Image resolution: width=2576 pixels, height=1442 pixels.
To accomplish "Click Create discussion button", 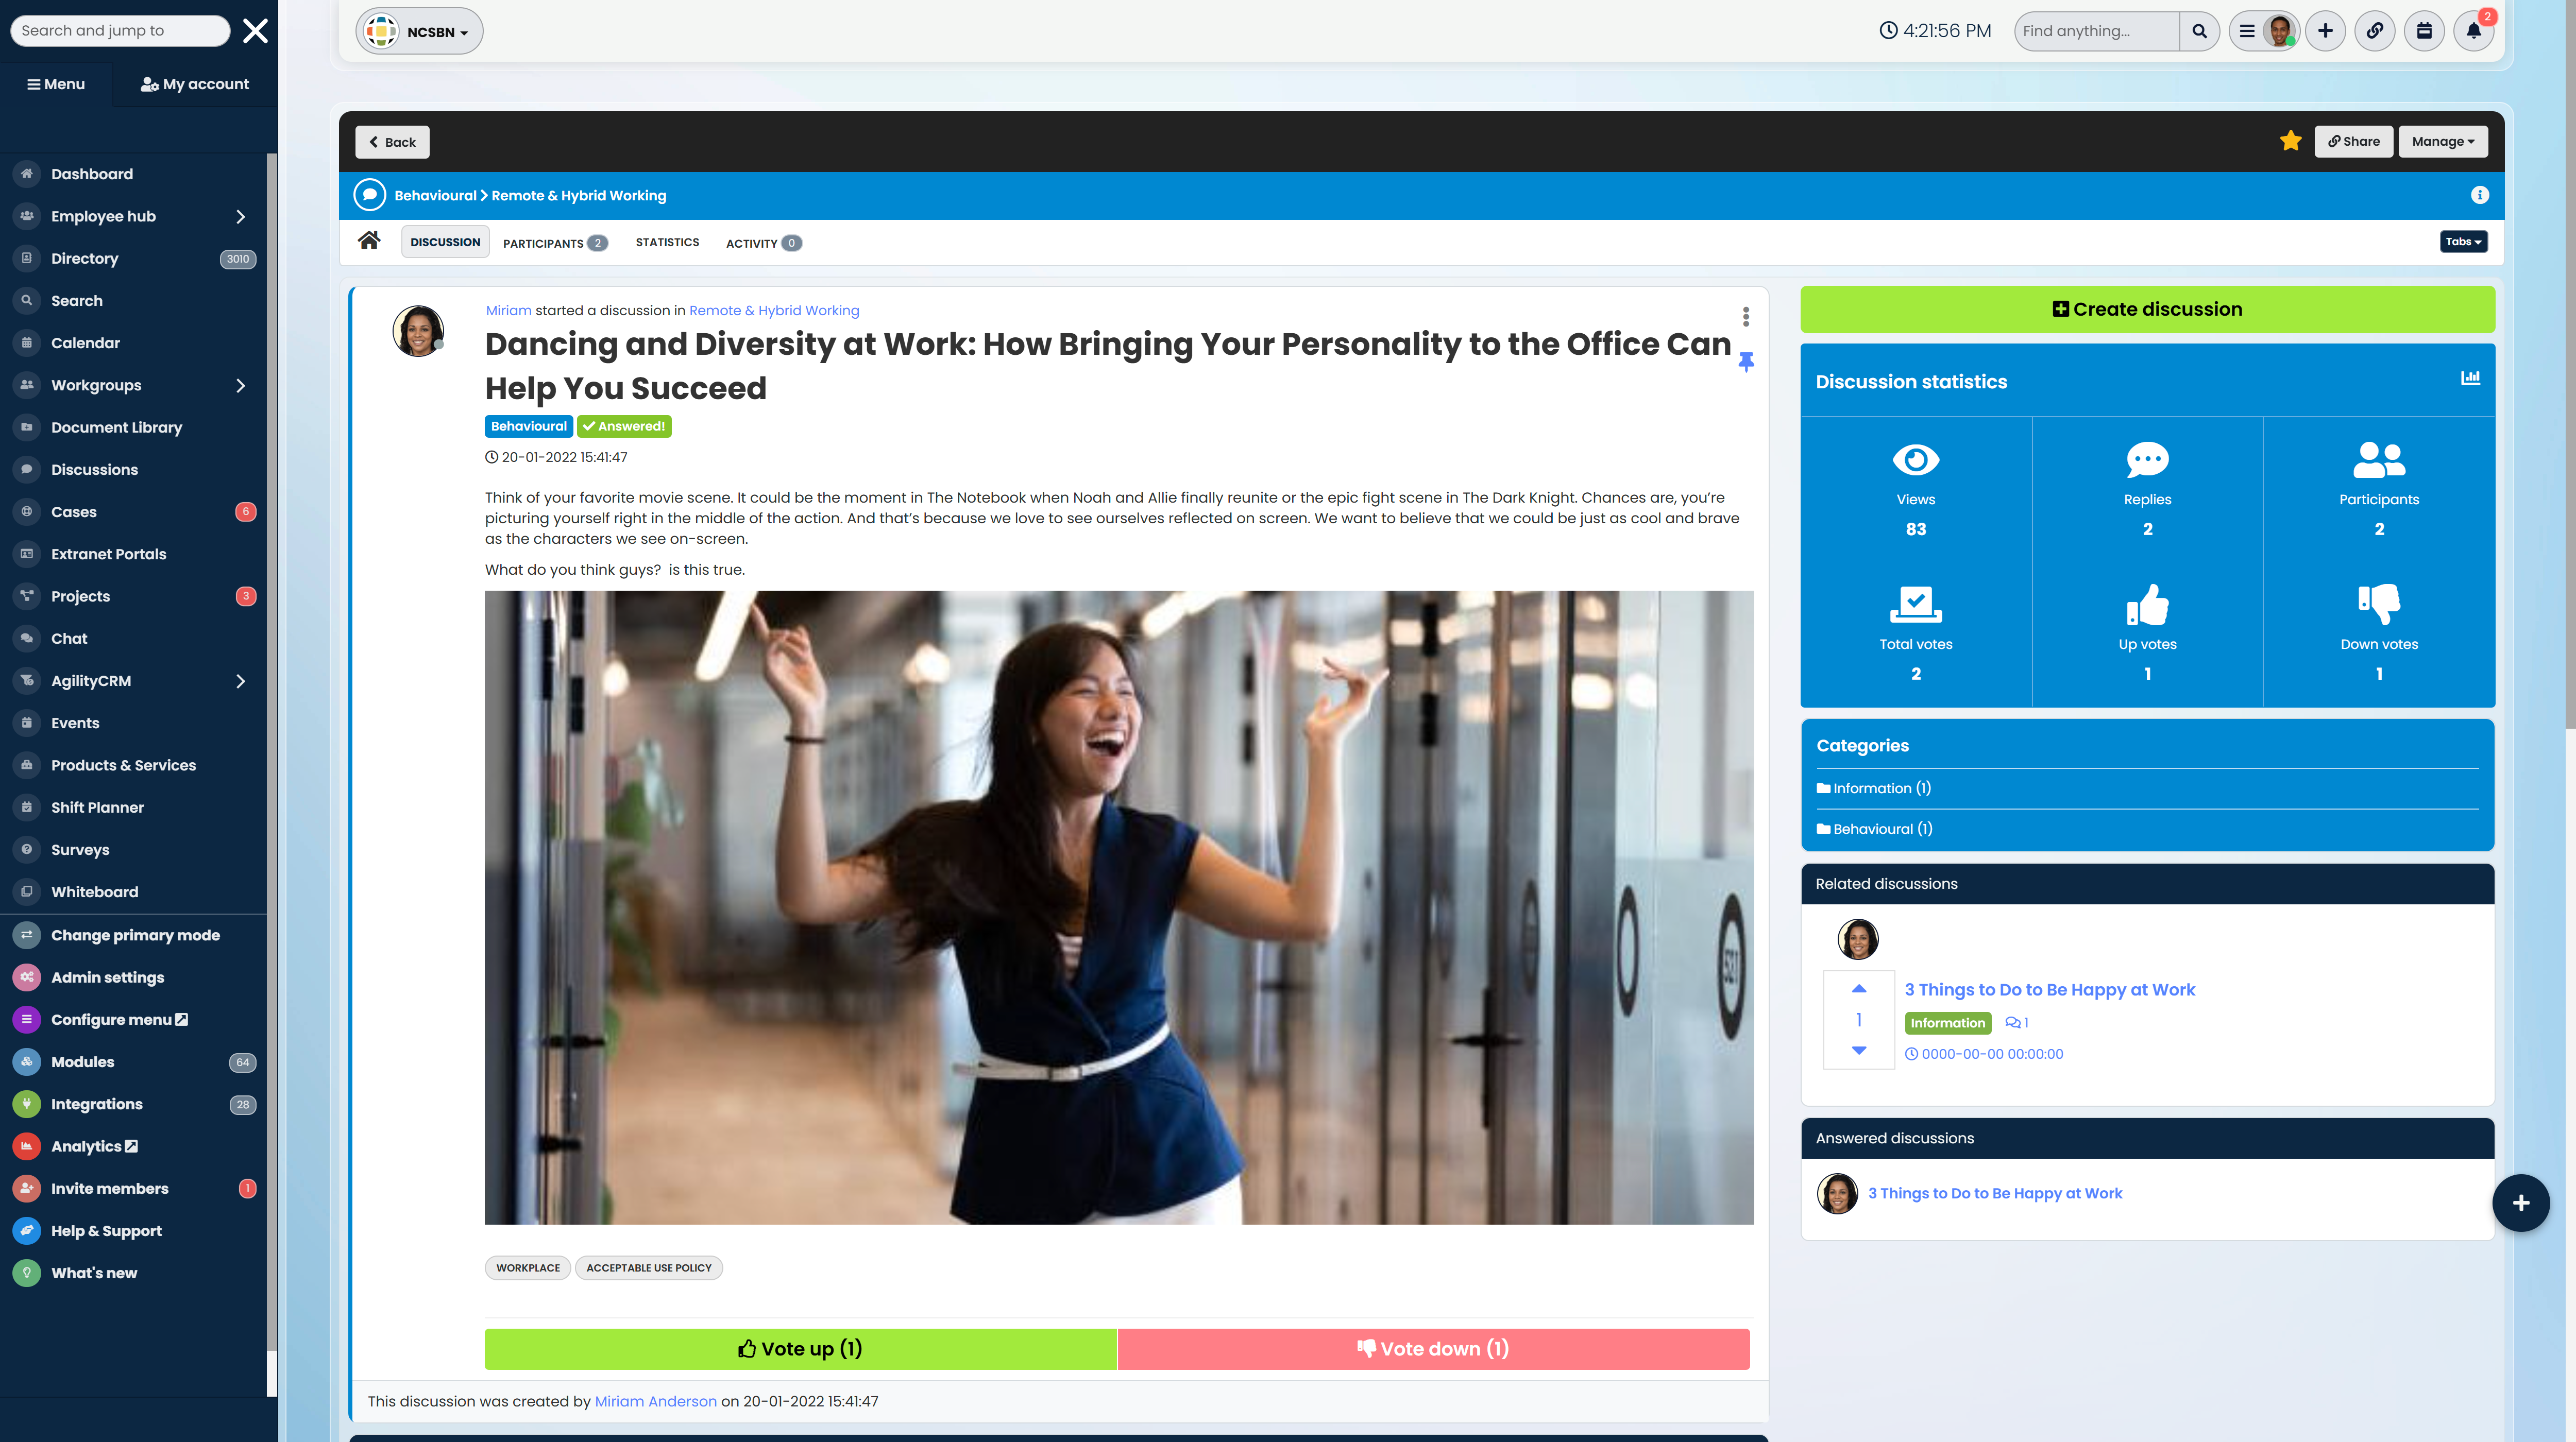I will coord(2147,309).
